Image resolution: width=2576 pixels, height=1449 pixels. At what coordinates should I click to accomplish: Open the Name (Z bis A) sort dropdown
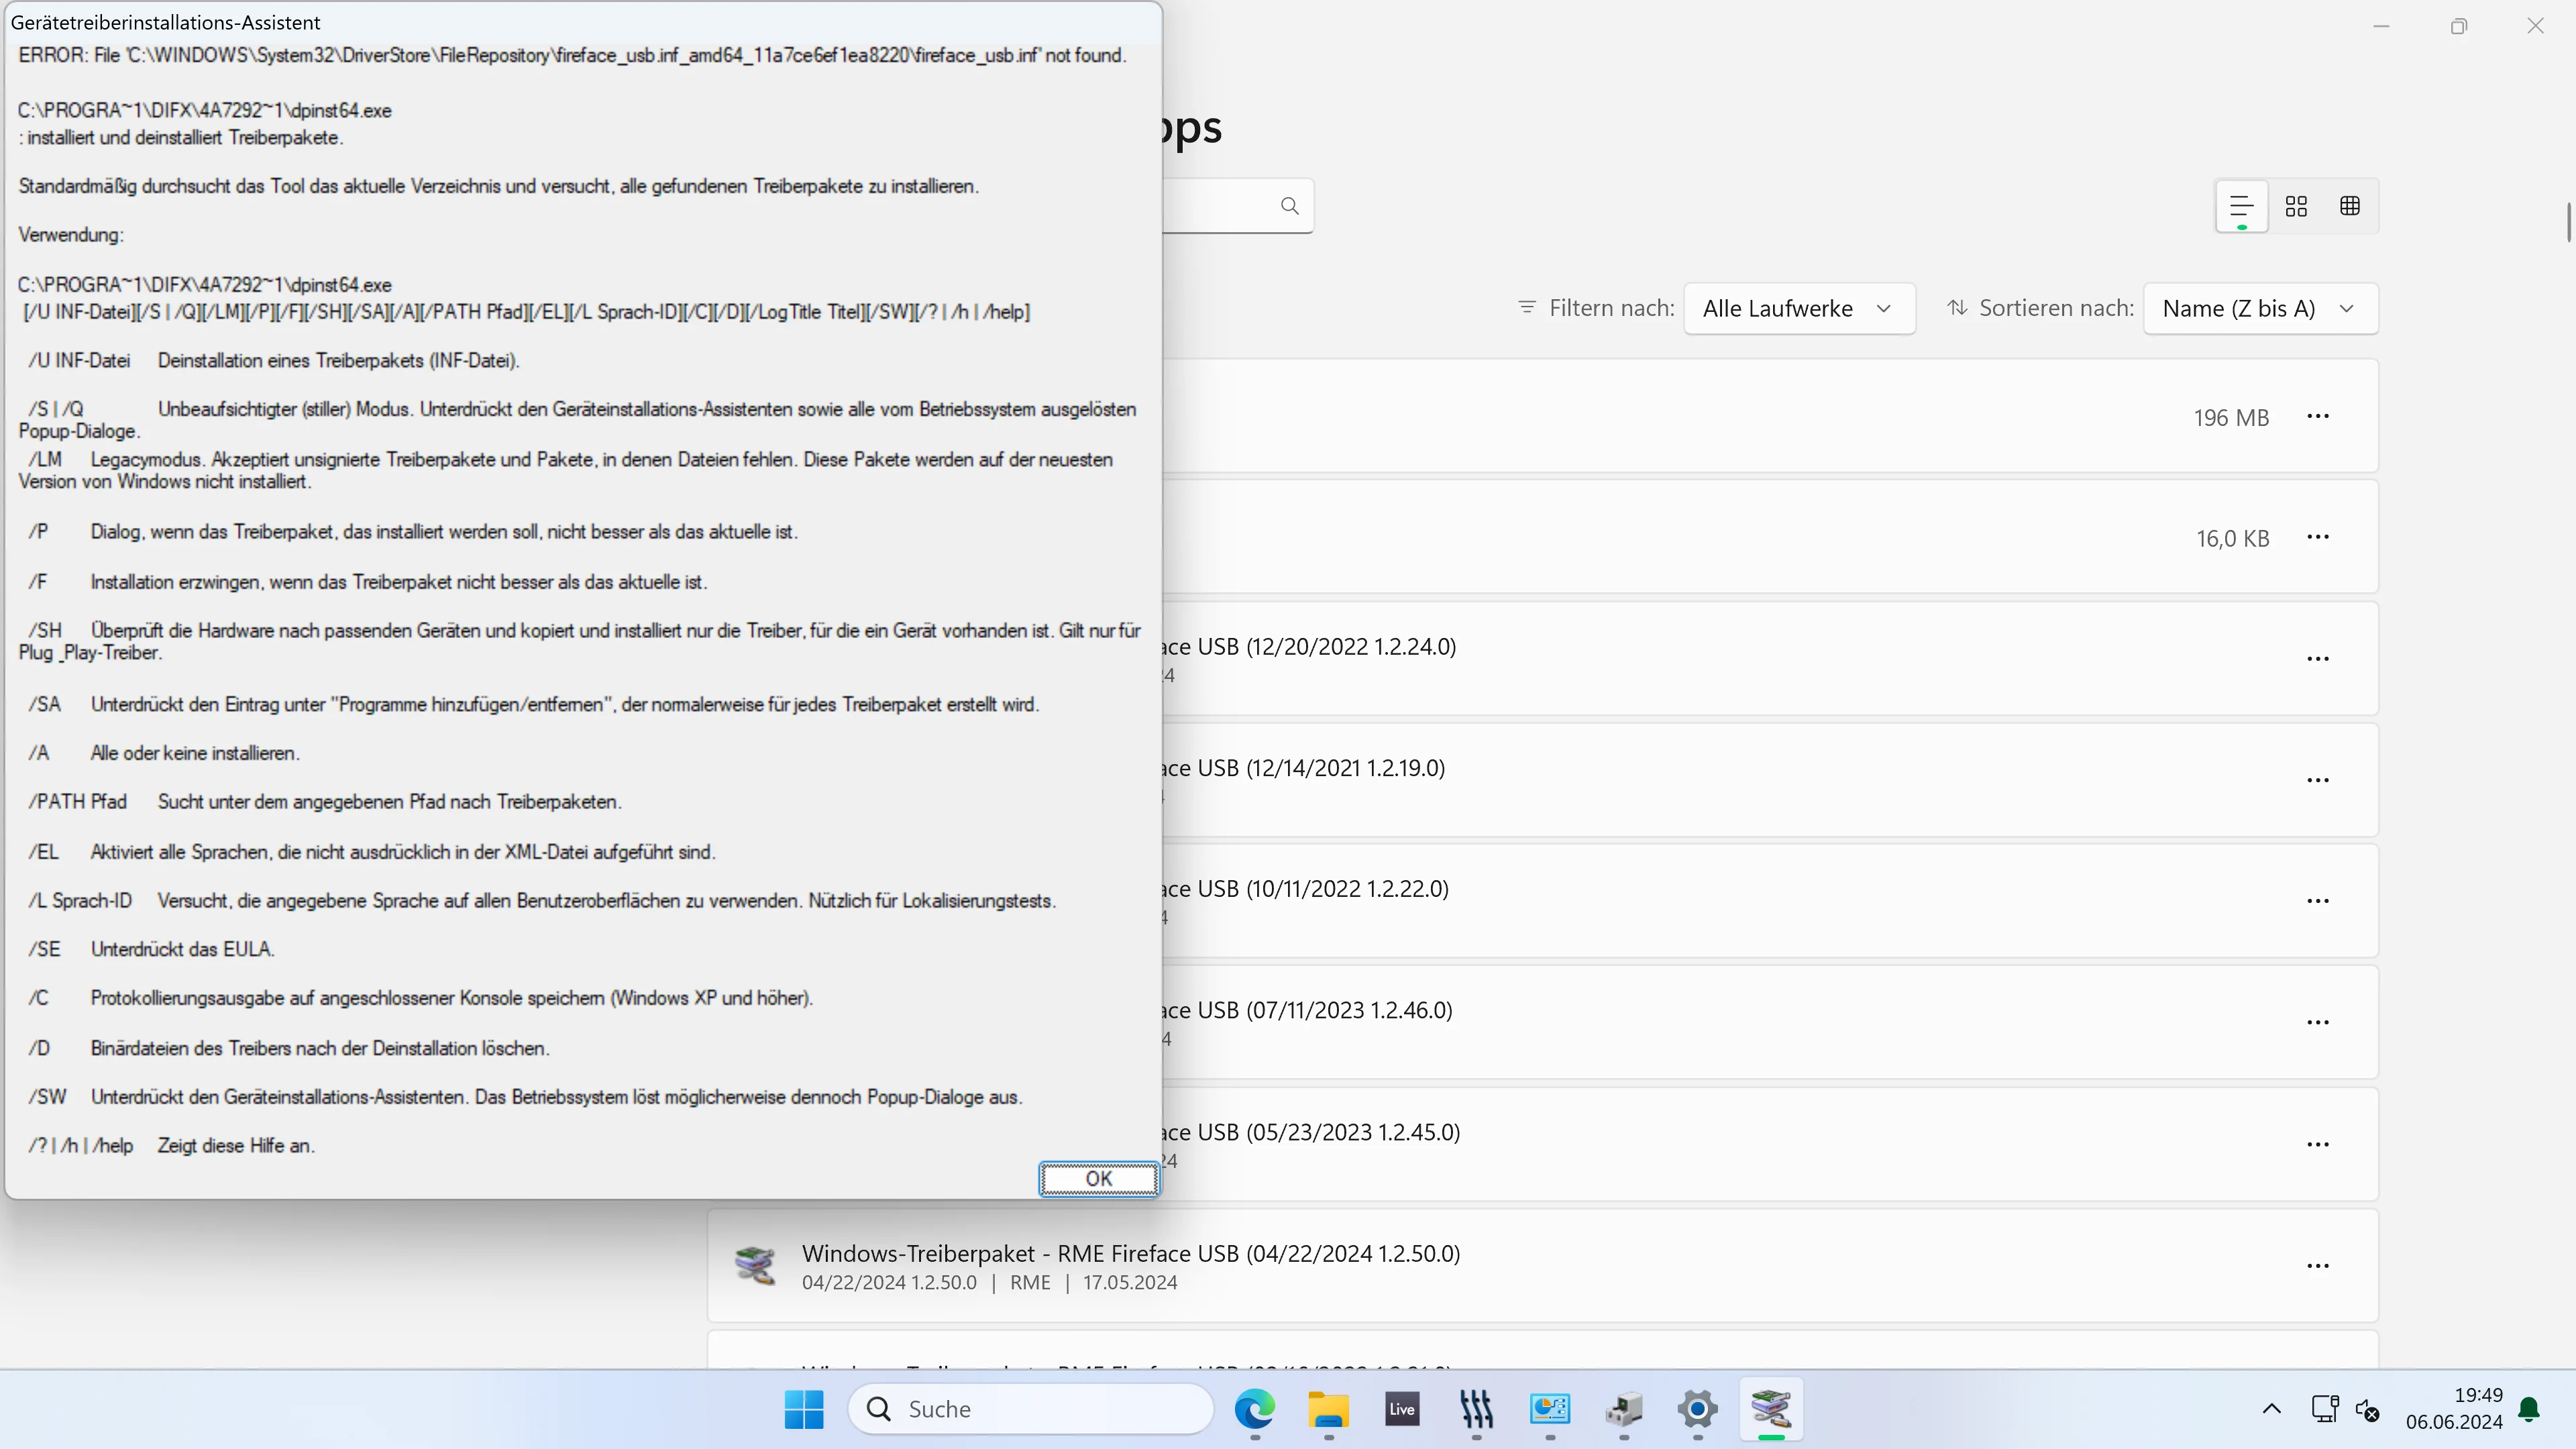pyautogui.click(x=2260, y=308)
